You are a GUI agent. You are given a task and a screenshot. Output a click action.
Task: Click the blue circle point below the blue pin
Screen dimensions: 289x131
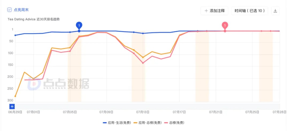pyautogui.click(x=79, y=31)
